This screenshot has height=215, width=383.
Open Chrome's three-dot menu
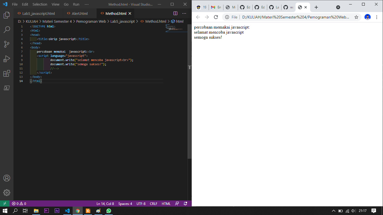pyautogui.click(x=377, y=17)
